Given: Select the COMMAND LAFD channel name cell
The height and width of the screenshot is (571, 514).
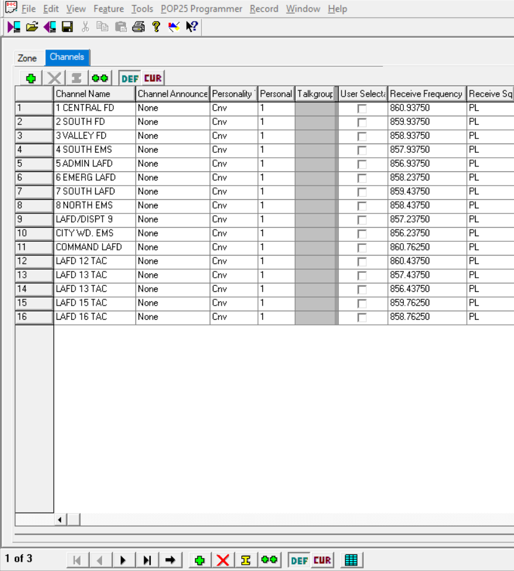Looking at the screenshot, I should (x=95, y=247).
